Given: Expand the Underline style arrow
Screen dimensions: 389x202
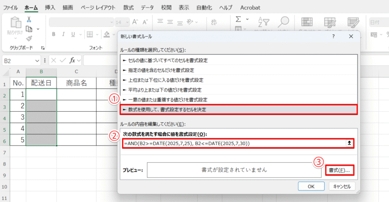Looking at the screenshot, I should pyautogui.click(x=80, y=34).
